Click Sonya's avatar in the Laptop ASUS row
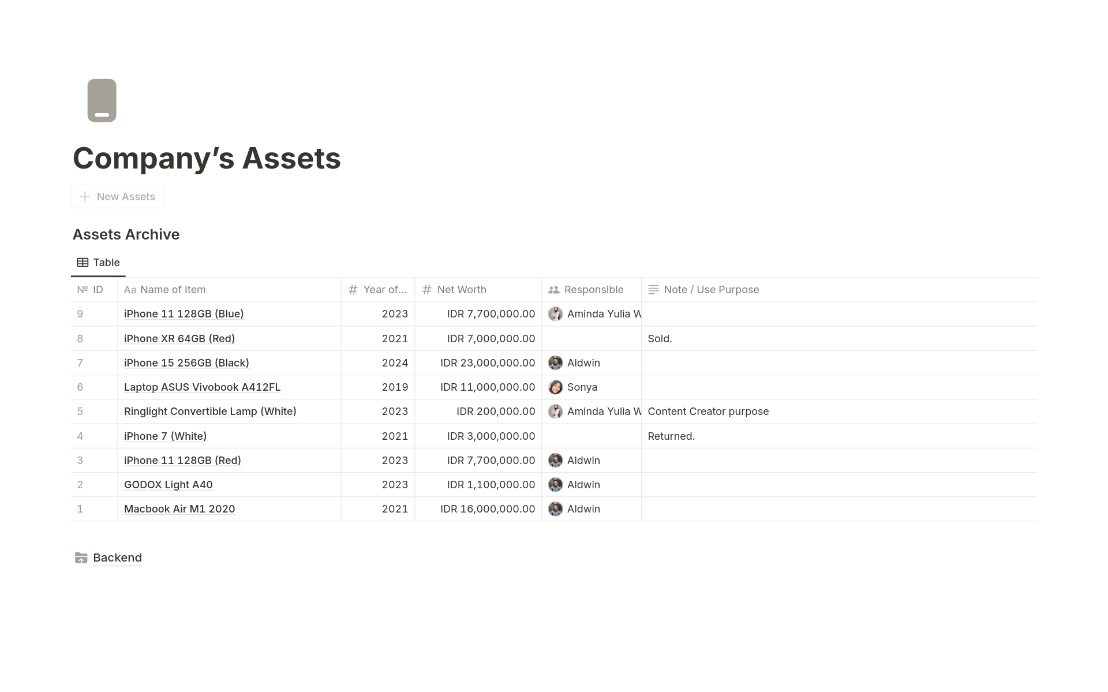This screenshot has width=1108, height=692. click(x=556, y=387)
